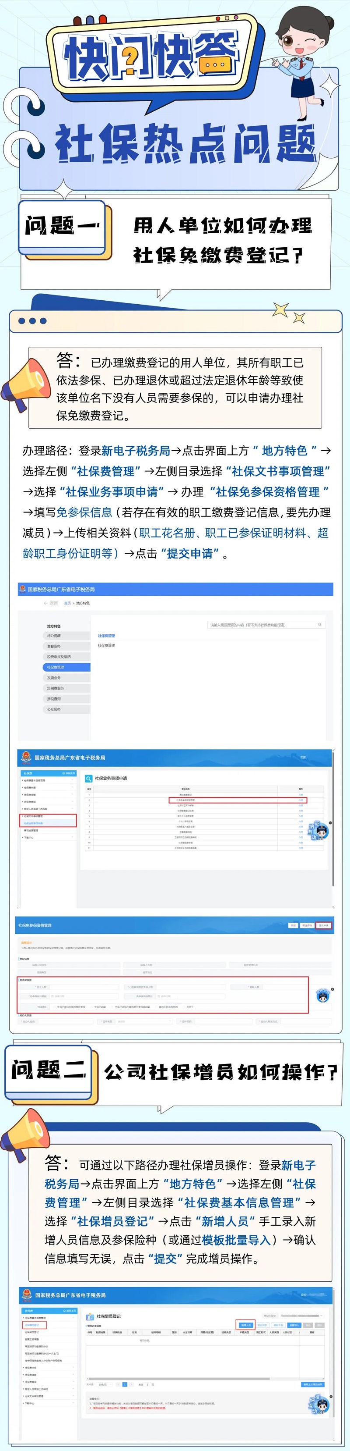Select the 社保免参保资格管理 row in the list
The width and height of the screenshot is (350, 1451).
click(x=185, y=800)
